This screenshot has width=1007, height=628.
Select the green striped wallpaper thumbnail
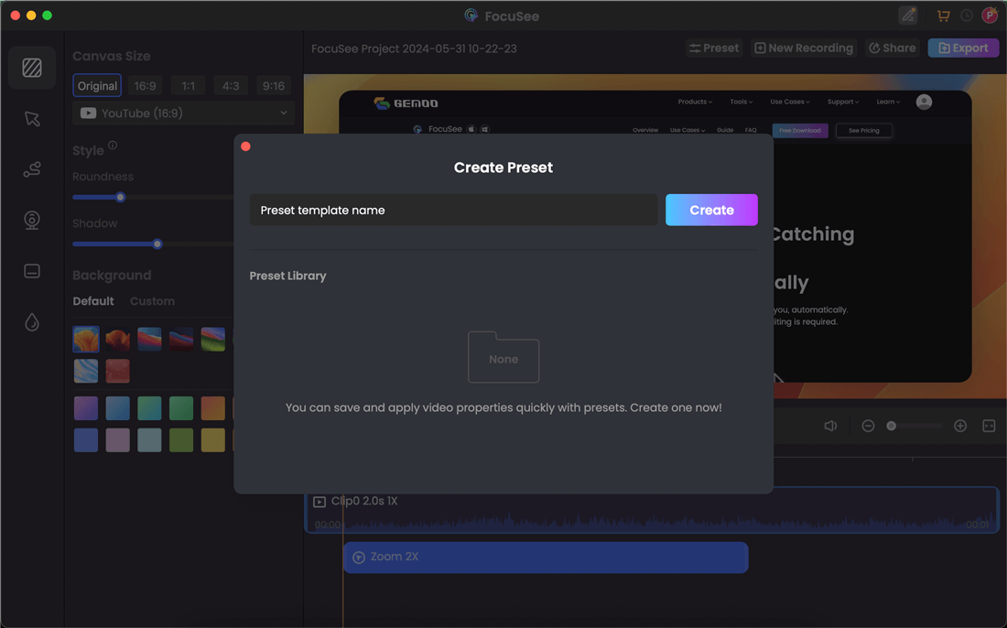click(213, 339)
